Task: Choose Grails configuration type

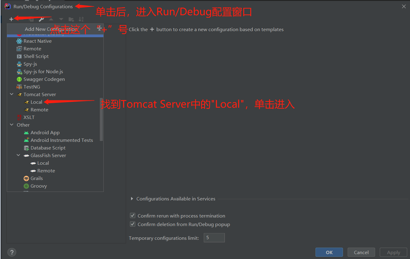Action: tap(37, 178)
